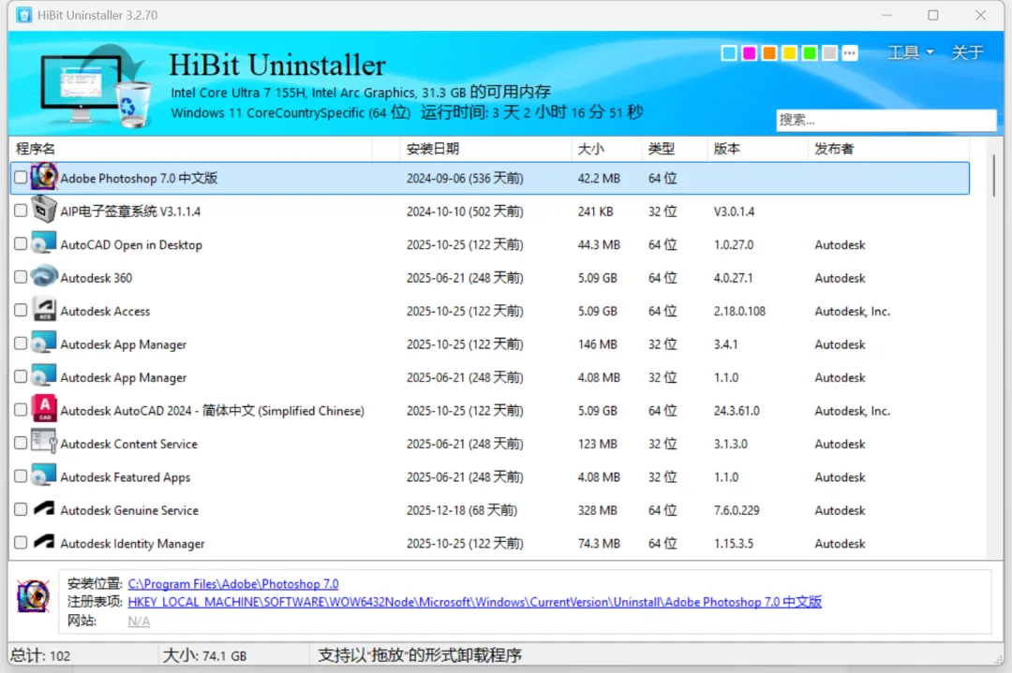Image resolution: width=1012 pixels, height=673 pixels.
Task: Sort list by 版本 column header
Action: click(757, 149)
